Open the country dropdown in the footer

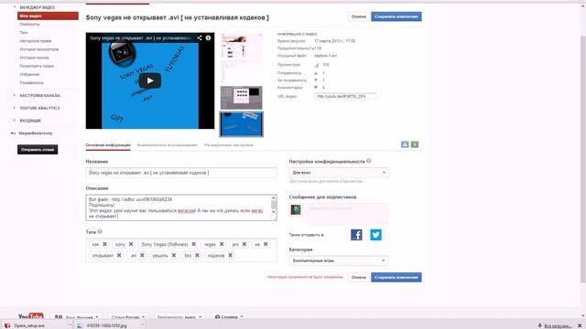[x=128, y=317]
